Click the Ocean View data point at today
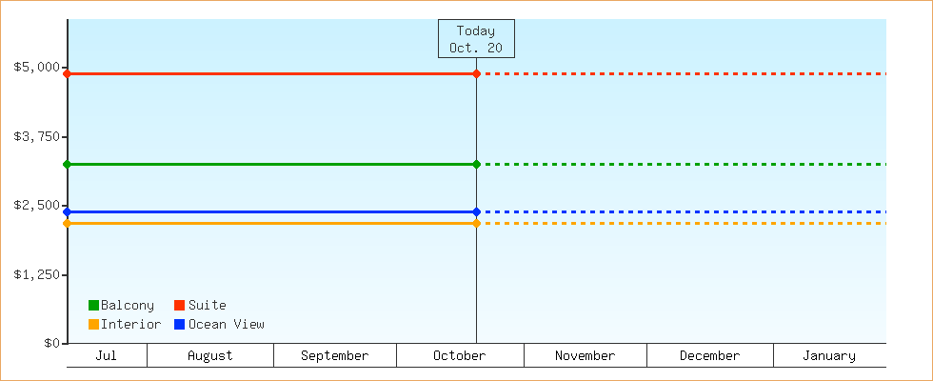Screen dimensions: 933x381 (476, 211)
